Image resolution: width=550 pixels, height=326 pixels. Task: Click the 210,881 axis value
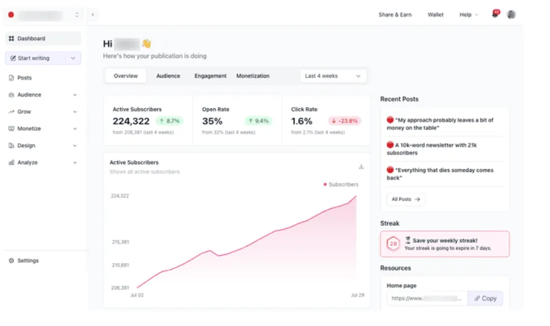(x=120, y=265)
